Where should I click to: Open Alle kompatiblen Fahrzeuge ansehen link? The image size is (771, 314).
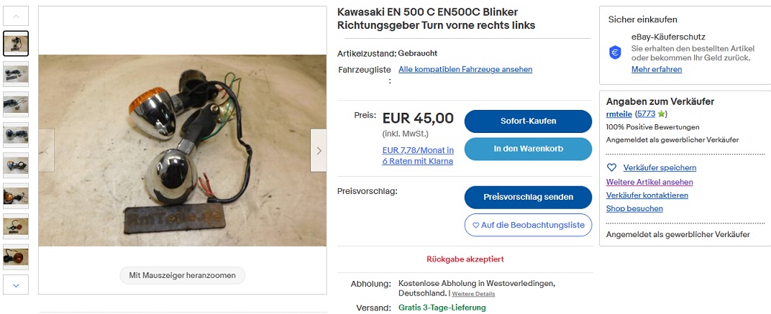[465, 69]
